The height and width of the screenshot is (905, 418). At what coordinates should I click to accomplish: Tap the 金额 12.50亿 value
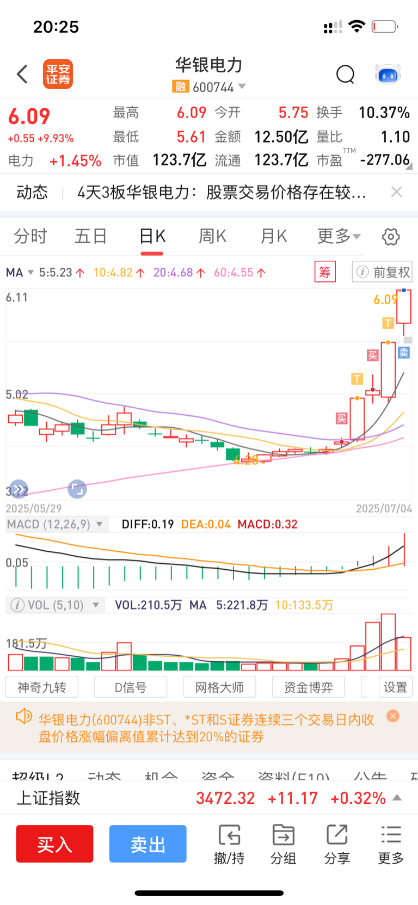(281, 137)
